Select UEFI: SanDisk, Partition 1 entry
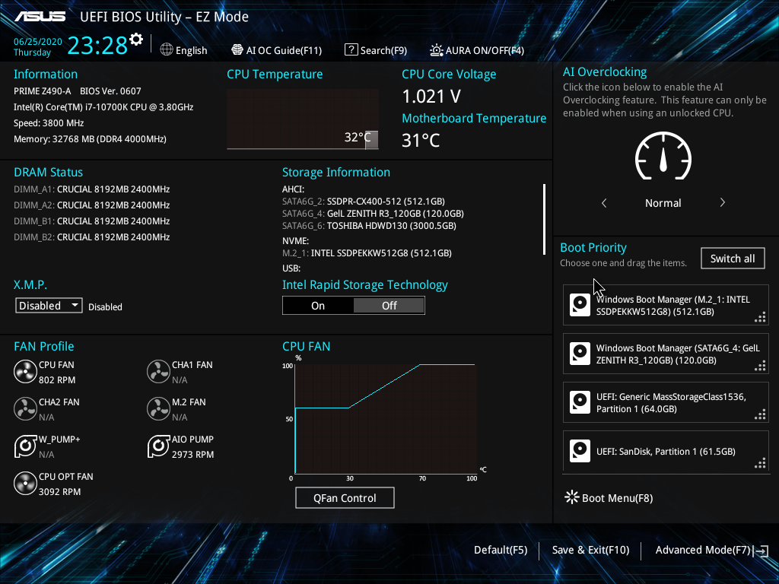 pyautogui.click(x=666, y=451)
